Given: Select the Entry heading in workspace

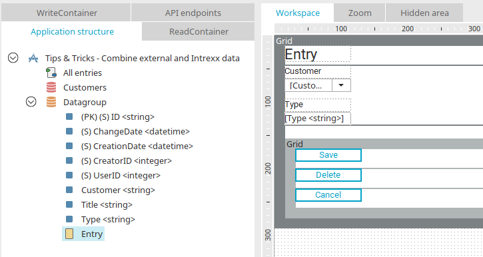Looking at the screenshot, I should point(318,54).
